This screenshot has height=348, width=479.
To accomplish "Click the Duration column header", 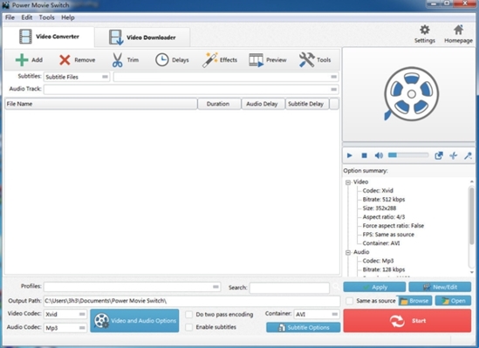I will click(x=219, y=104).
